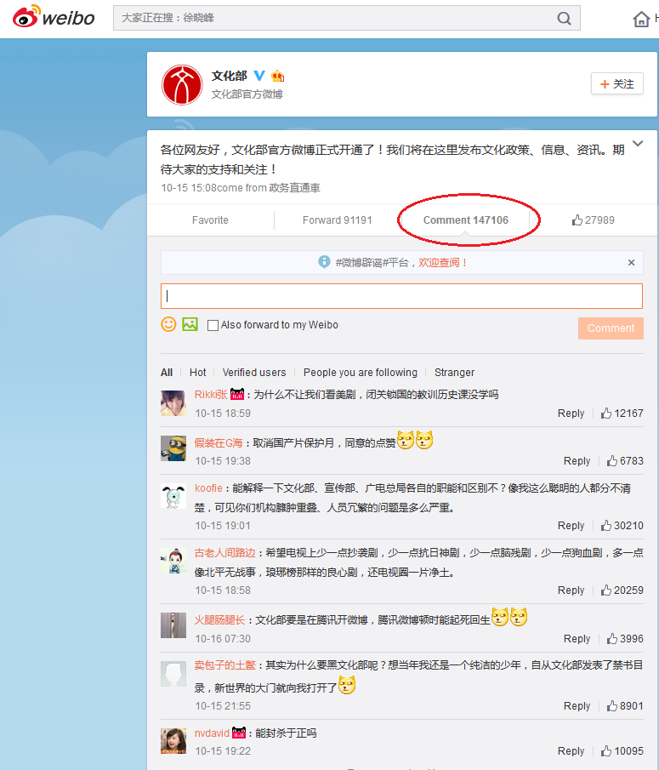Like 火腿肠腿长's comment with 3996 likes
This screenshot has width=659, height=770.
point(625,638)
